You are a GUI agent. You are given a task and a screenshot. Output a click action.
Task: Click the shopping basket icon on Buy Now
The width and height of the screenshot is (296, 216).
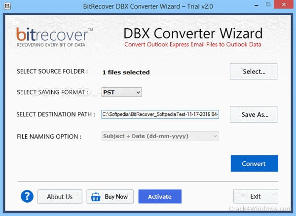tap(96, 197)
